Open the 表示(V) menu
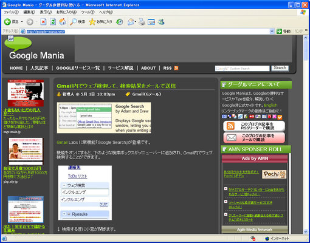310x243 pixels. [46, 12]
